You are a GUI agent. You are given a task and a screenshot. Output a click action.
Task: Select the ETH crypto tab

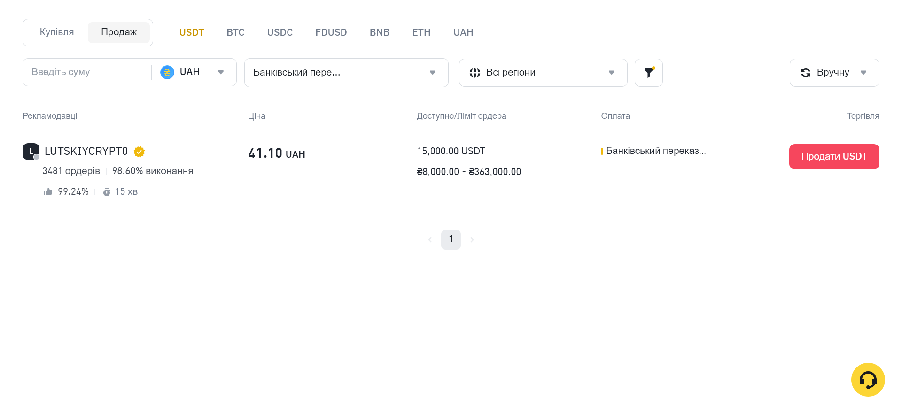(x=421, y=32)
